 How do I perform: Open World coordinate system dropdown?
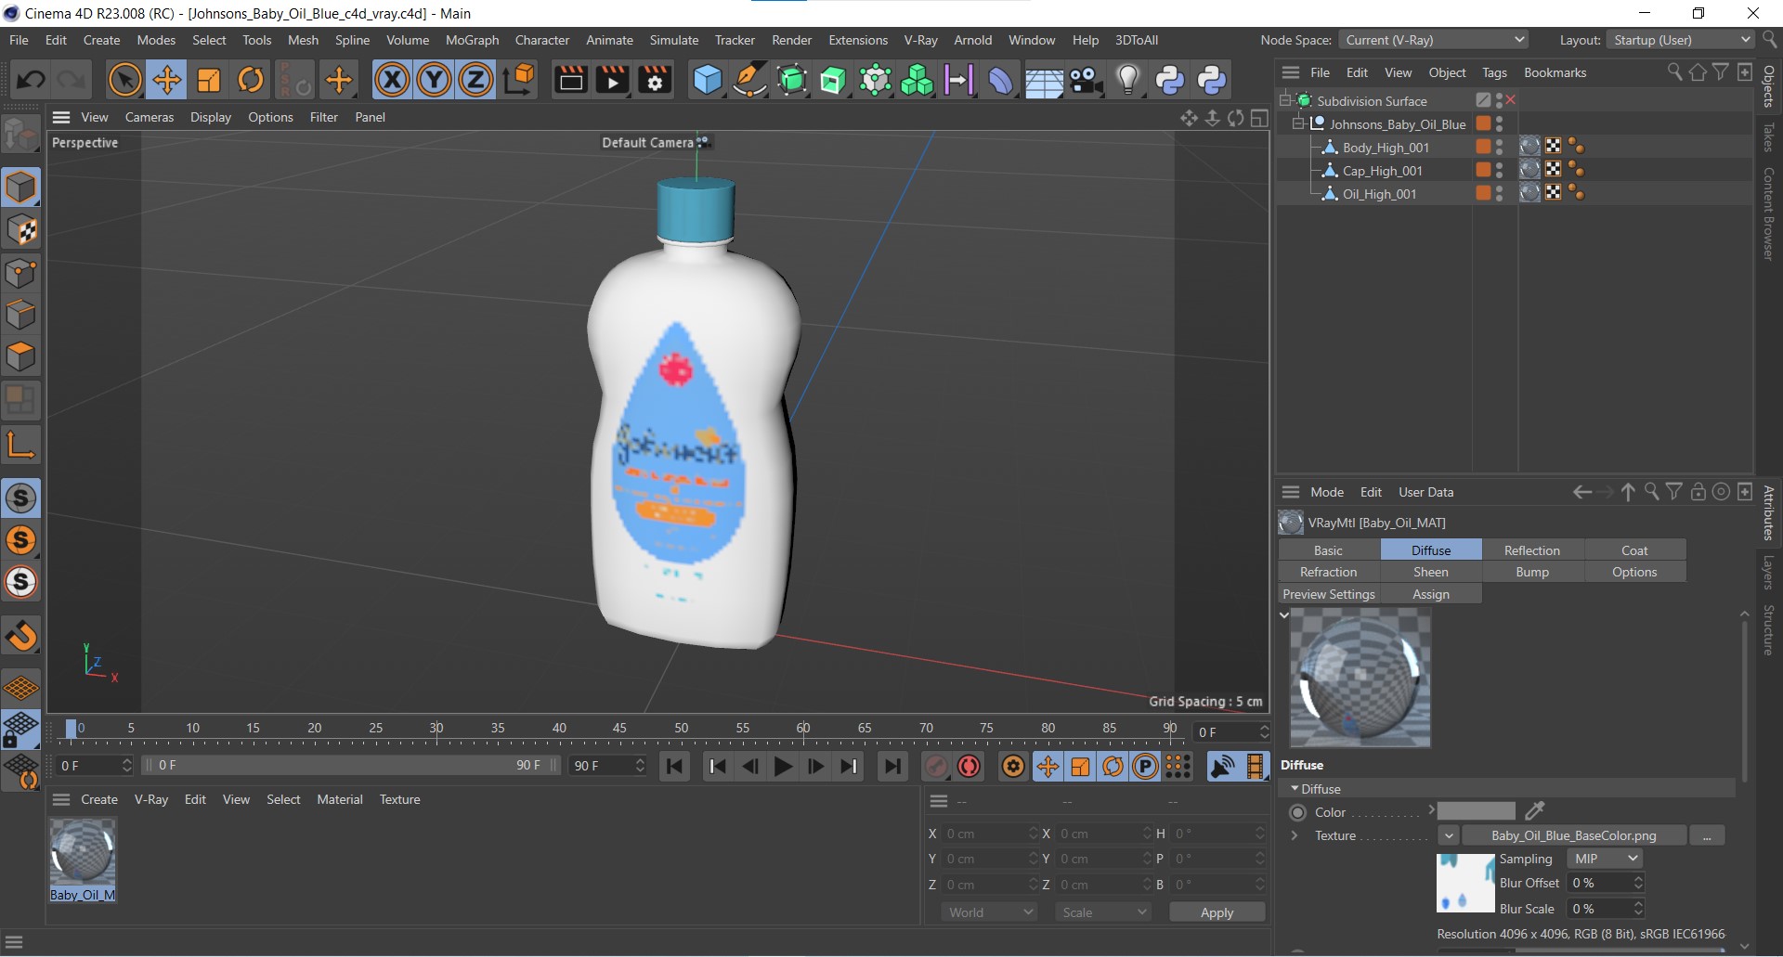point(990,912)
